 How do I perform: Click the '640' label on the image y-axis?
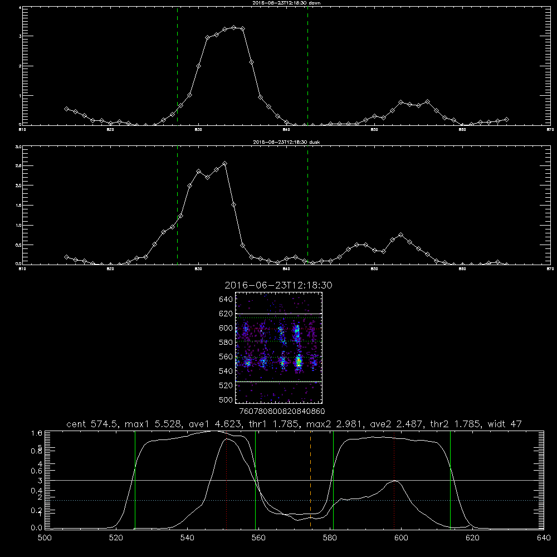click(226, 300)
